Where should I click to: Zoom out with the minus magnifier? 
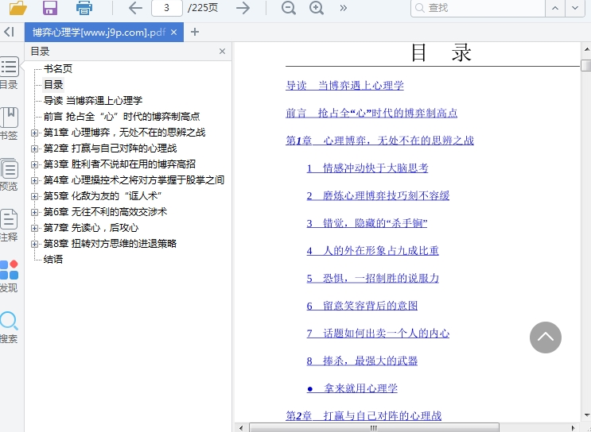pos(289,8)
